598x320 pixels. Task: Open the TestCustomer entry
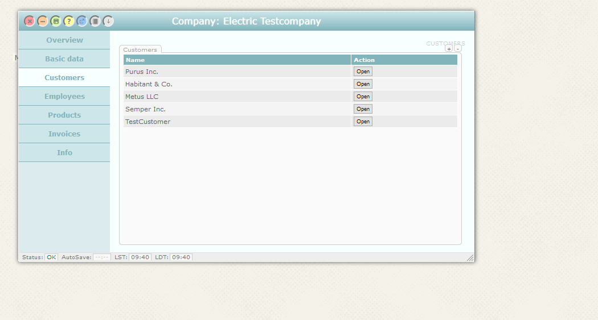point(363,122)
